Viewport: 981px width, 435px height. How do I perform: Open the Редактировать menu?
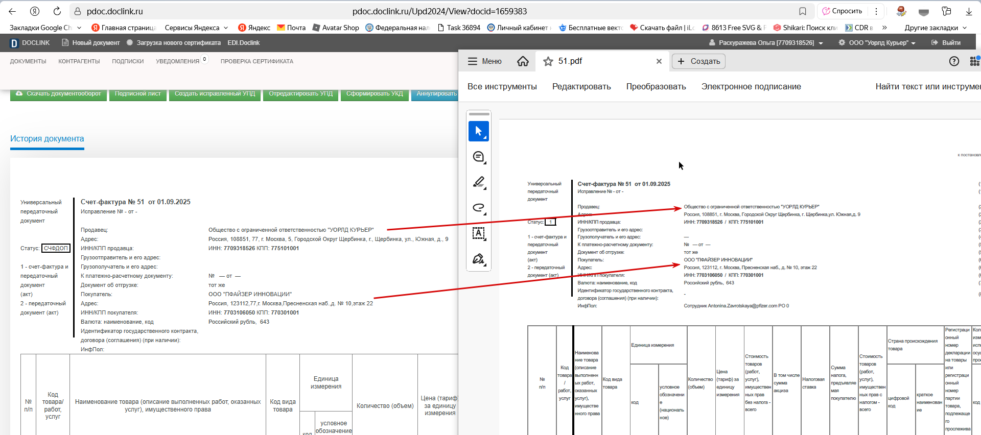pos(581,87)
